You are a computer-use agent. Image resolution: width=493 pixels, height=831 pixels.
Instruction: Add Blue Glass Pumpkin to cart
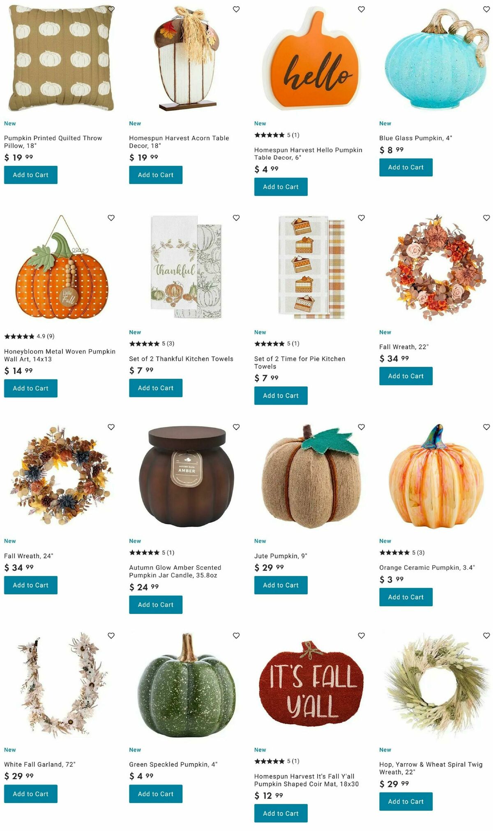click(406, 167)
